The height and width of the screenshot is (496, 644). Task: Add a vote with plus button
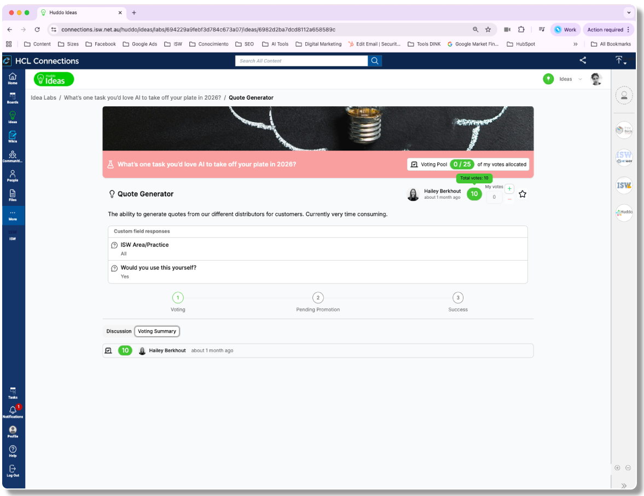(x=509, y=189)
